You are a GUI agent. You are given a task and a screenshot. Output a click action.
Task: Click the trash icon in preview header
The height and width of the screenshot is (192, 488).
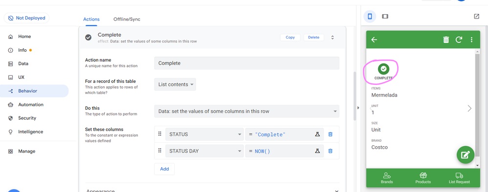point(446,39)
